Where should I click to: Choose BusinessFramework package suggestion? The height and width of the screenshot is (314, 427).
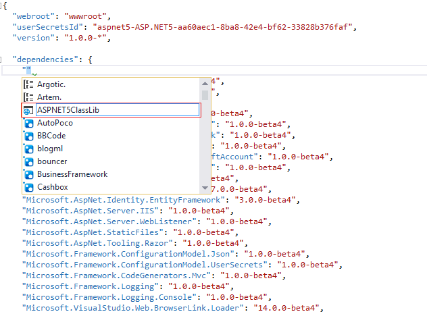click(111, 174)
